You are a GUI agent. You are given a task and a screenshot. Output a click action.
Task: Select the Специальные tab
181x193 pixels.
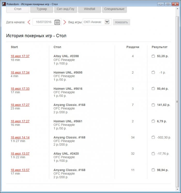point(115,9)
